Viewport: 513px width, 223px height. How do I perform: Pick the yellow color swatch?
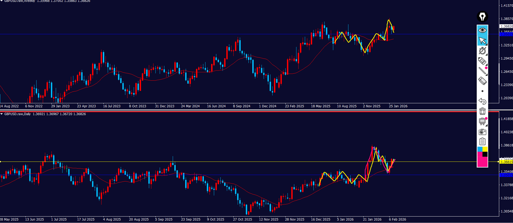(485, 149)
